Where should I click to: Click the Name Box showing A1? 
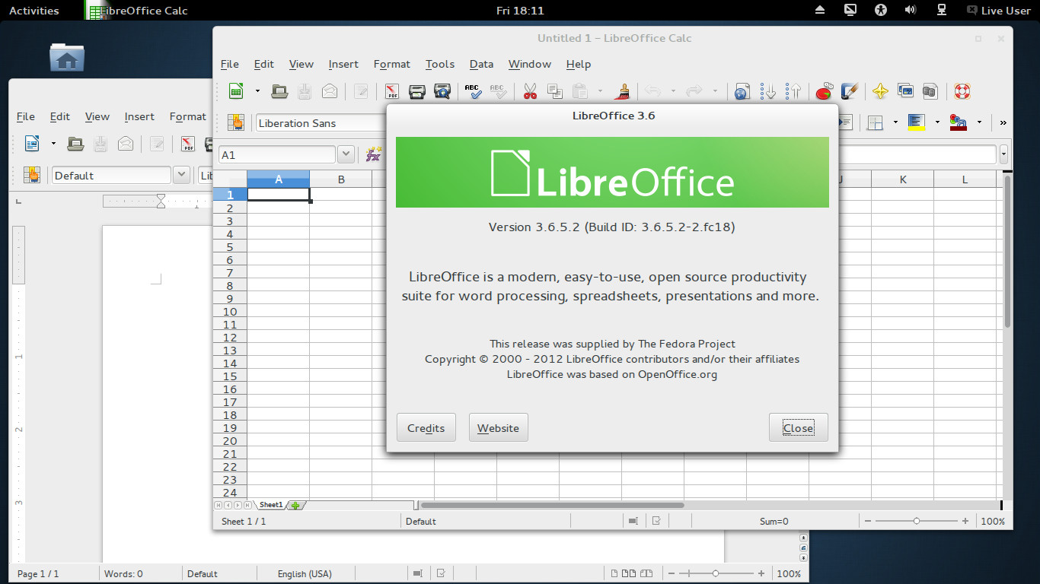[277, 154]
